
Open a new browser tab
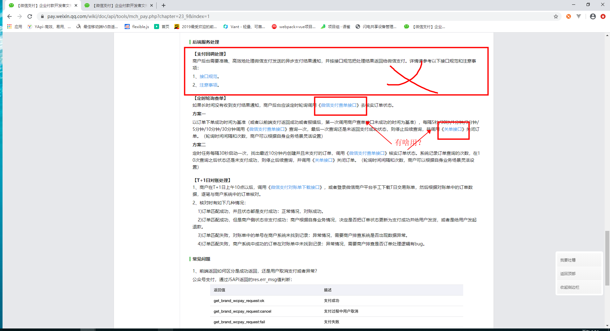(163, 5)
